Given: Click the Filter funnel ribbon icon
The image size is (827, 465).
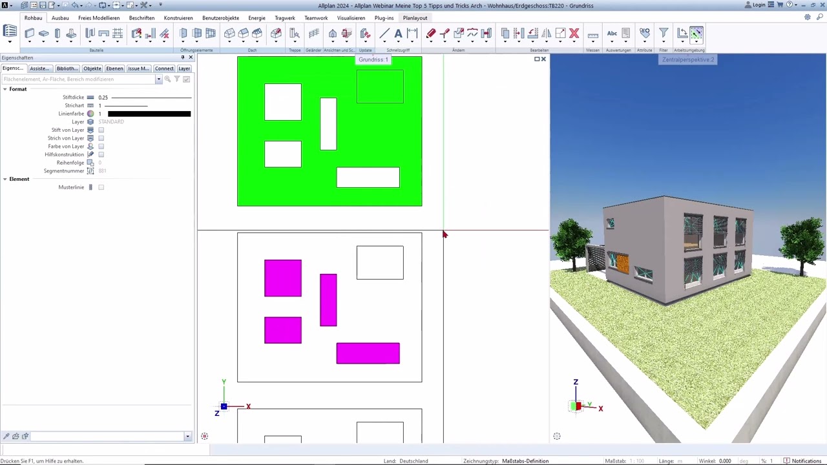Looking at the screenshot, I should [x=664, y=32].
